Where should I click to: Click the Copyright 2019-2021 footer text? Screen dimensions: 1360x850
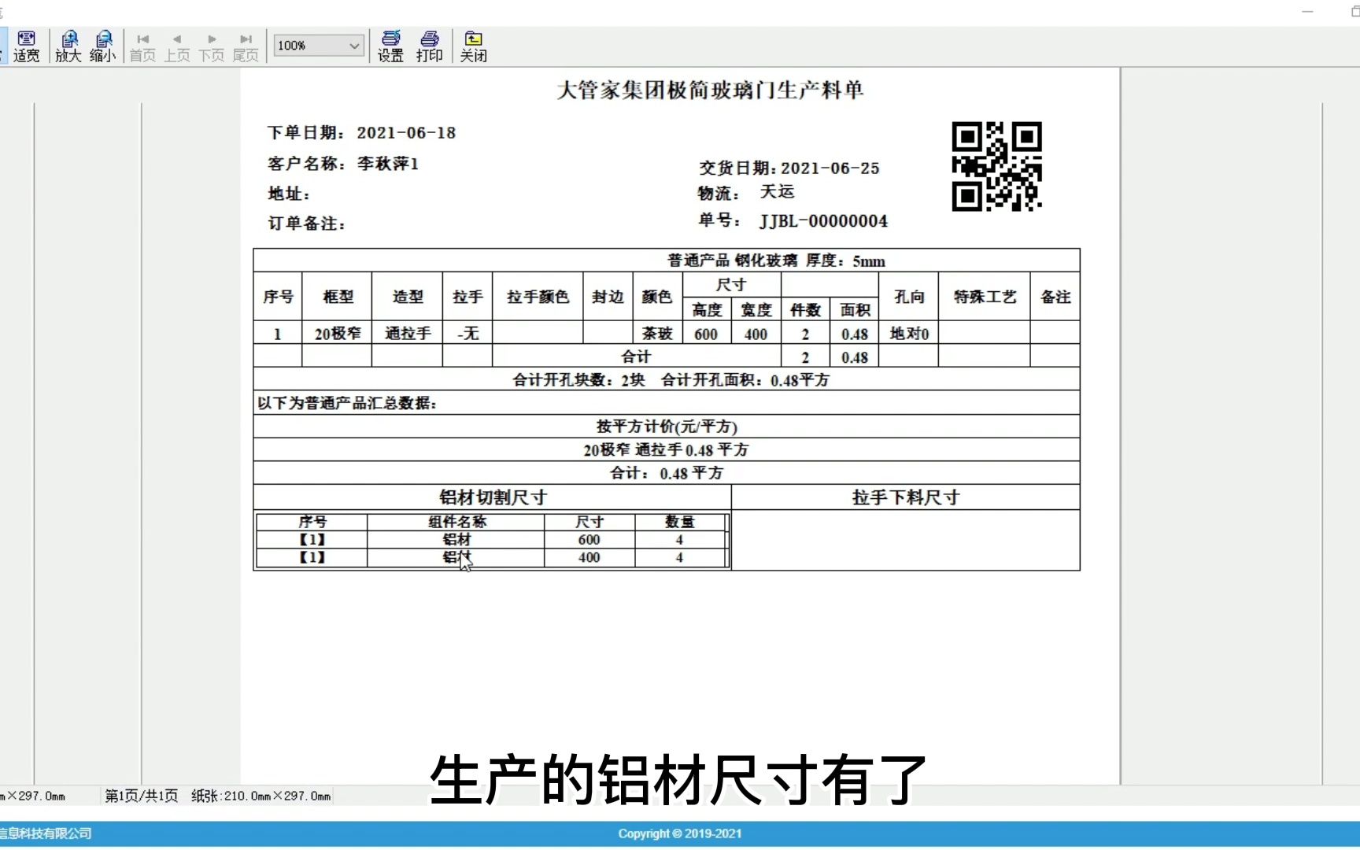(x=680, y=833)
